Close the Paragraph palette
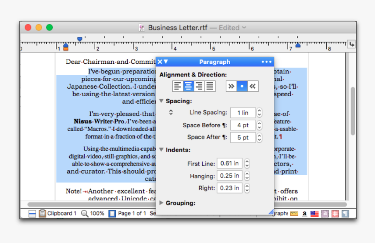The height and width of the screenshot is (243, 375). 160,62
